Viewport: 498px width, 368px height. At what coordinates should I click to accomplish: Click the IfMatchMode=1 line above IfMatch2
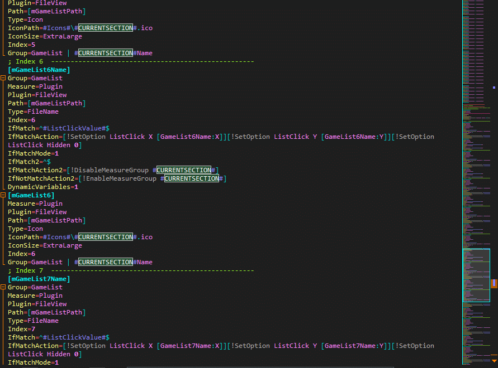(33, 153)
